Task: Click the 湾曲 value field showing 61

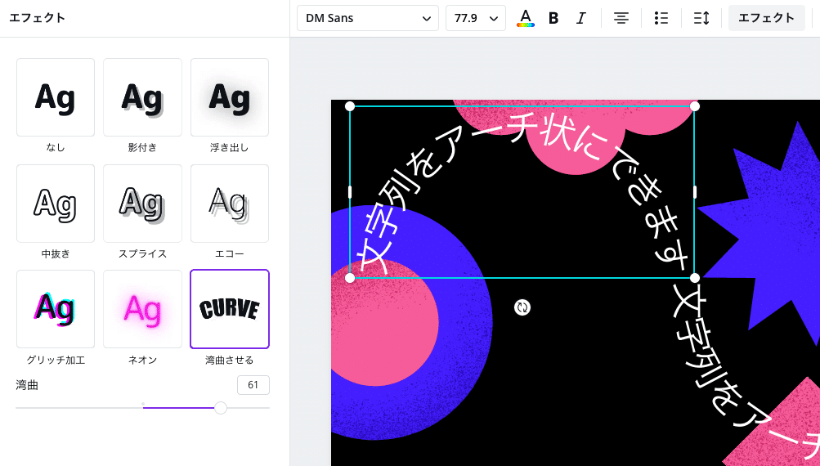Action: tap(253, 385)
